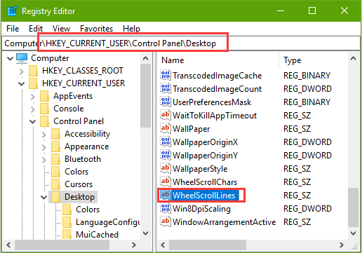
Task: Click the string icon beside WallpaperStyle
Action: click(166, 168)
